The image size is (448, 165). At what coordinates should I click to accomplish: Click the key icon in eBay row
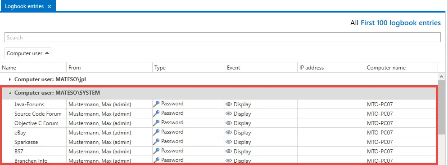tap(156, 132)
